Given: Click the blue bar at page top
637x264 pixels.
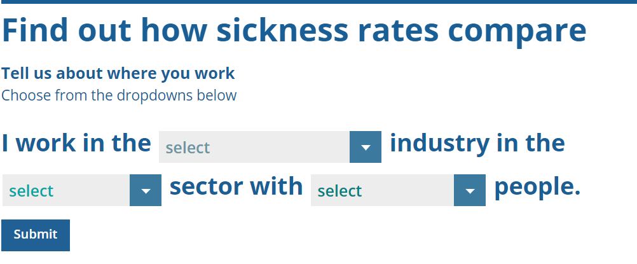Looking at the screenshot, I should (318, 2).
